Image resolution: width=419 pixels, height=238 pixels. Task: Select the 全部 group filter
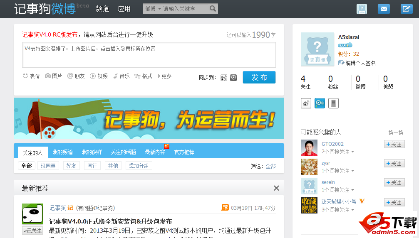pyautogui.click(x=27, y=166)
